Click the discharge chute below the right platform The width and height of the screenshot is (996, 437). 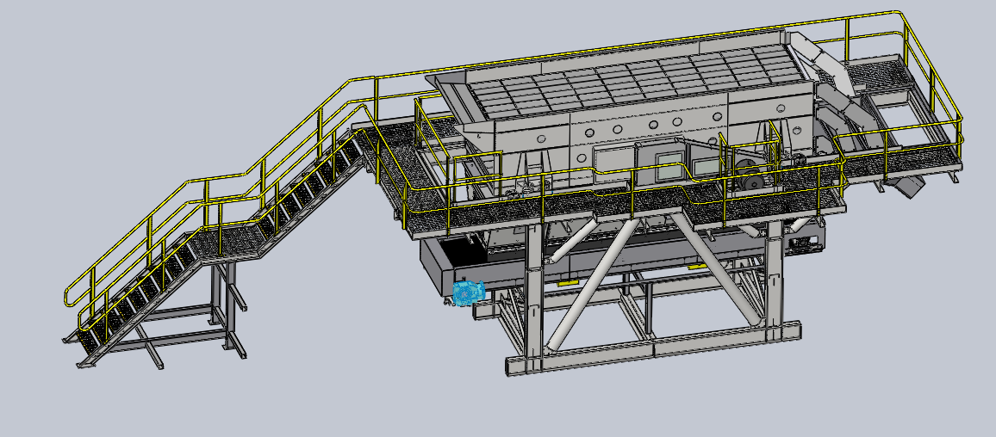903,183
